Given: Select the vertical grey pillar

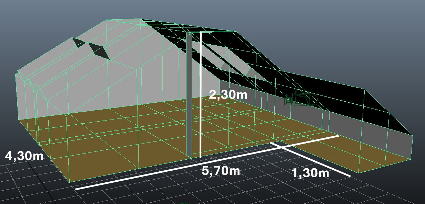Looking at the screenshot, I should pyautogui.click(x=189, y=95).
